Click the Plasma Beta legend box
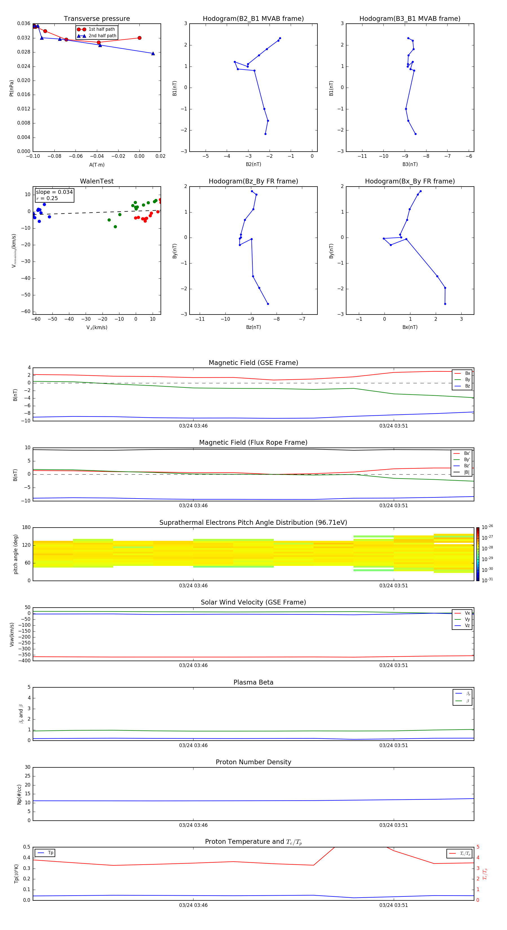The height and width of the screenshot is (930, 507). point(462,697)
